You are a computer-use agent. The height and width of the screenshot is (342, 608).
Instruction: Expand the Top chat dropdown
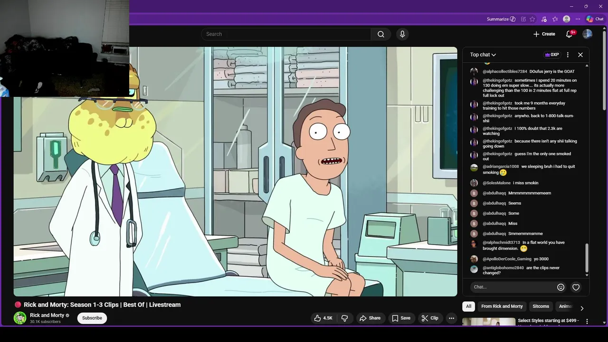(483, 55)
